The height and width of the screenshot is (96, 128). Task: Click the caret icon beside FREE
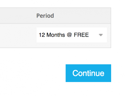[101, 35]
